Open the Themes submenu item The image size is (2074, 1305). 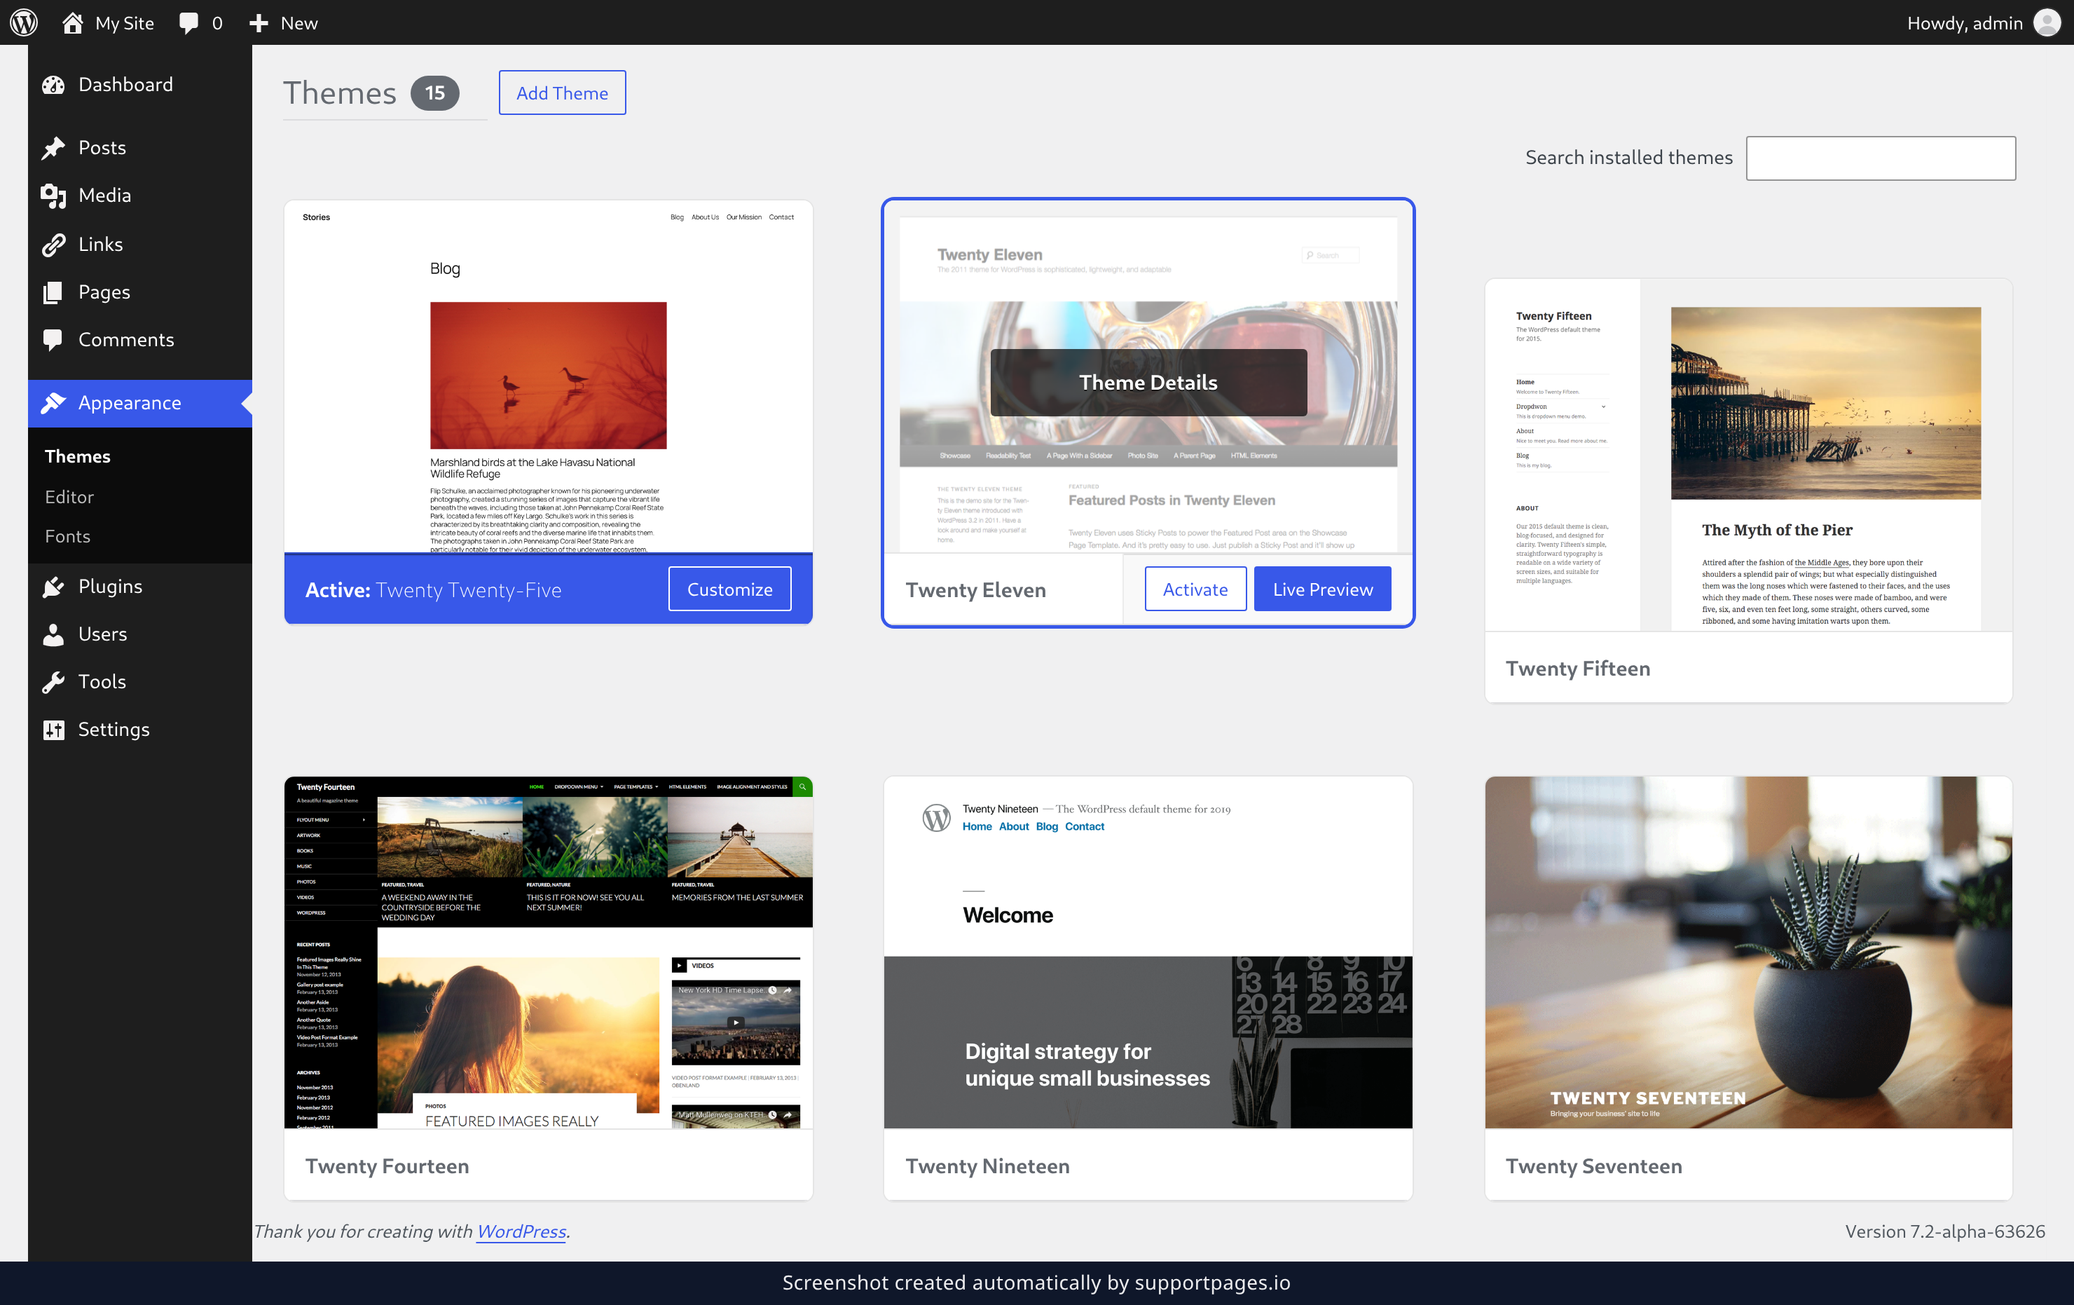point(78,456)
